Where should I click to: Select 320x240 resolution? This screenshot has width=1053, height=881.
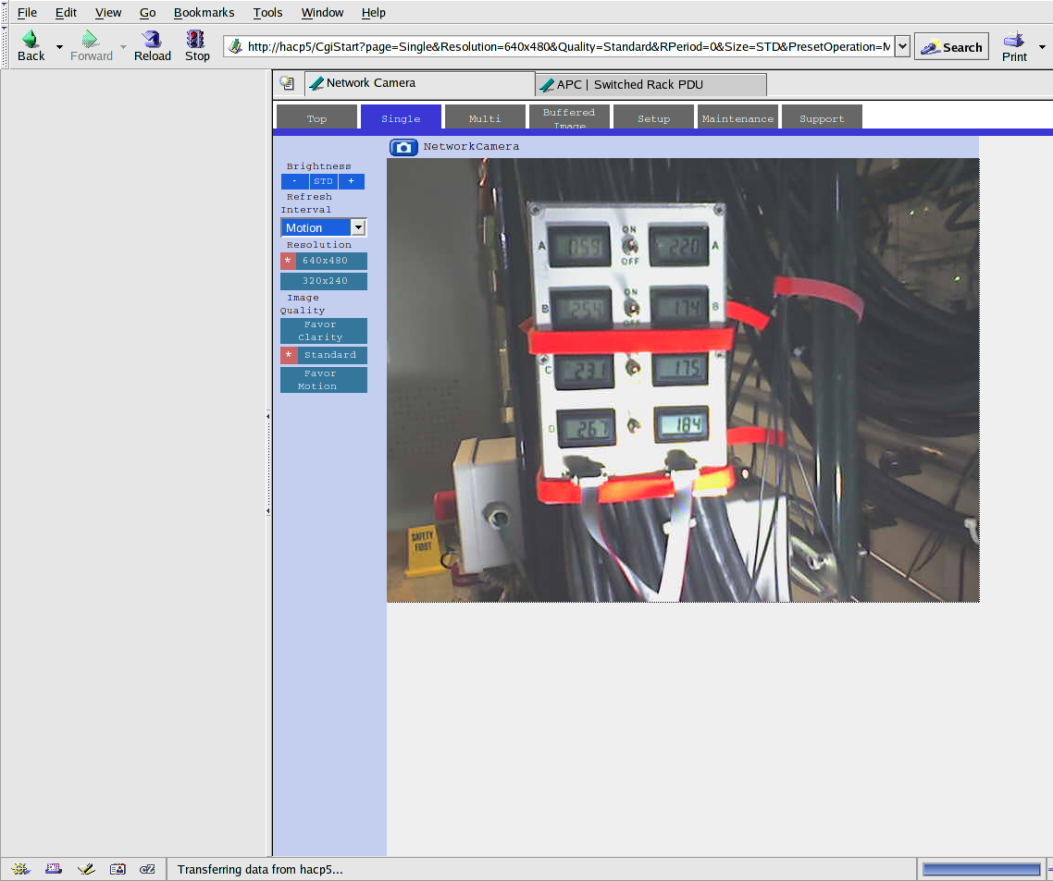click(x=324, y=280)
